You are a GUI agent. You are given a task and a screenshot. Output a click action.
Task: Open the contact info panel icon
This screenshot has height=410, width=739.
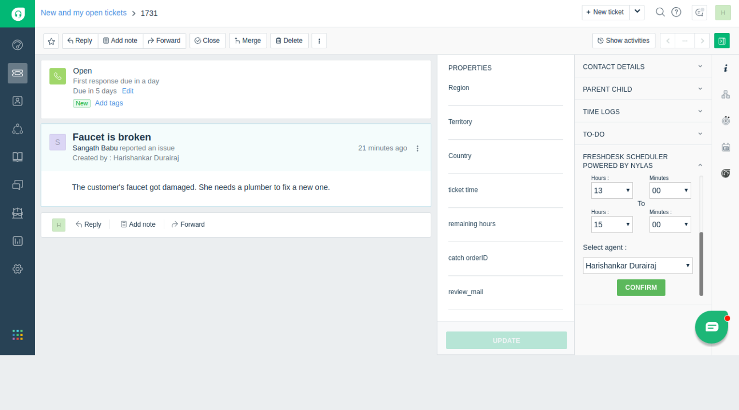pyautogui.click(x=725, y=68)
